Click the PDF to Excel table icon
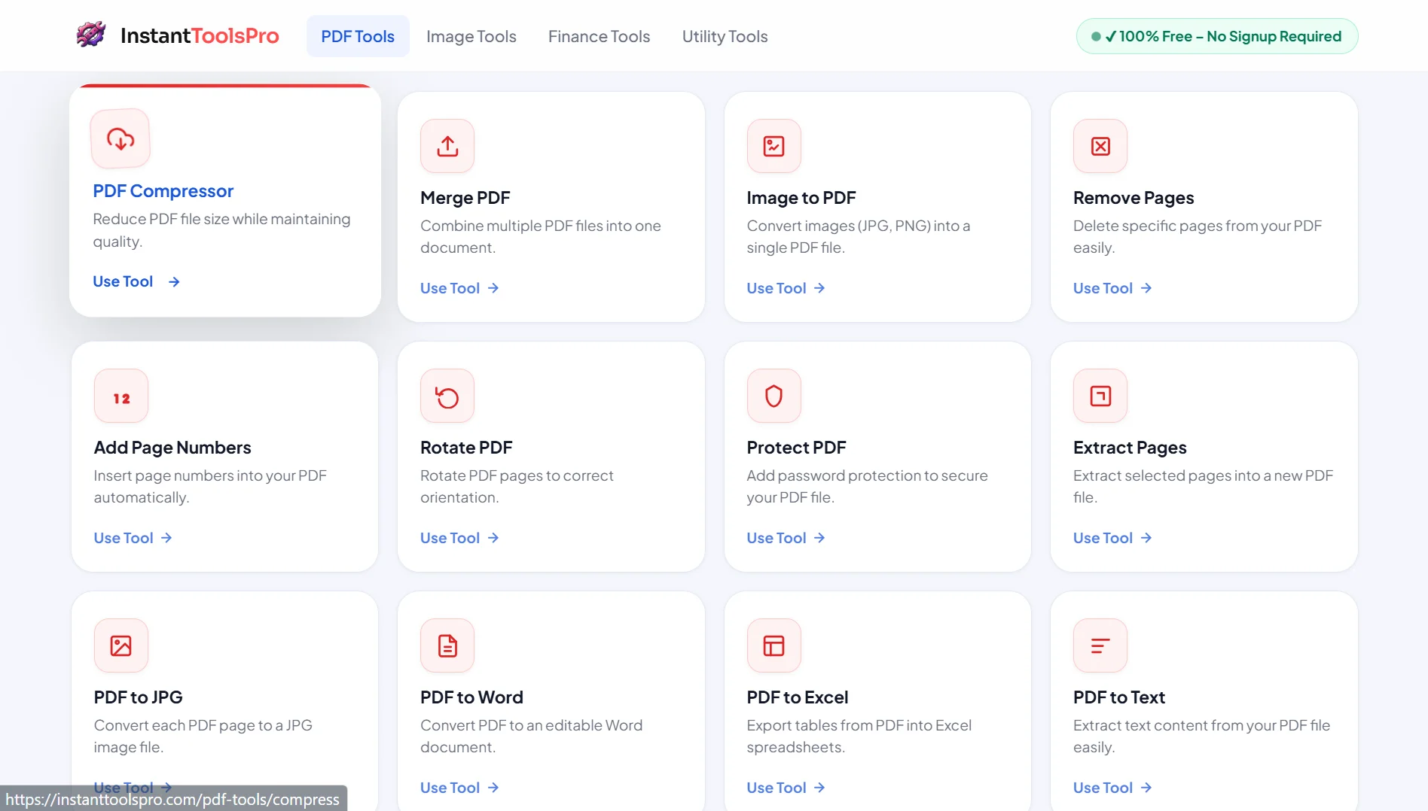 [x=773, y=645]
